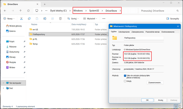Close the Właściwości: FileRepository dialog
Screen dimensions: 183x109
(178, 26)
